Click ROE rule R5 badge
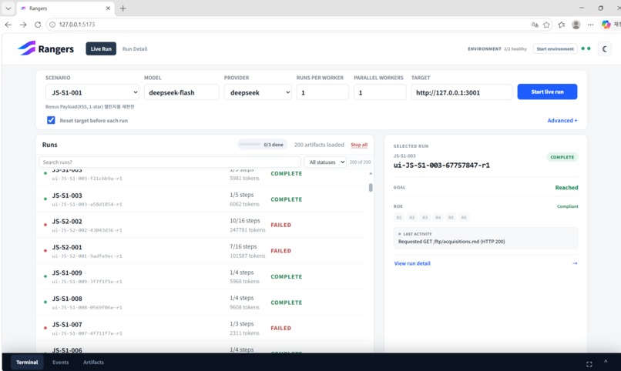Viewport: 621px width, 371px height. [x=451, y=218]
